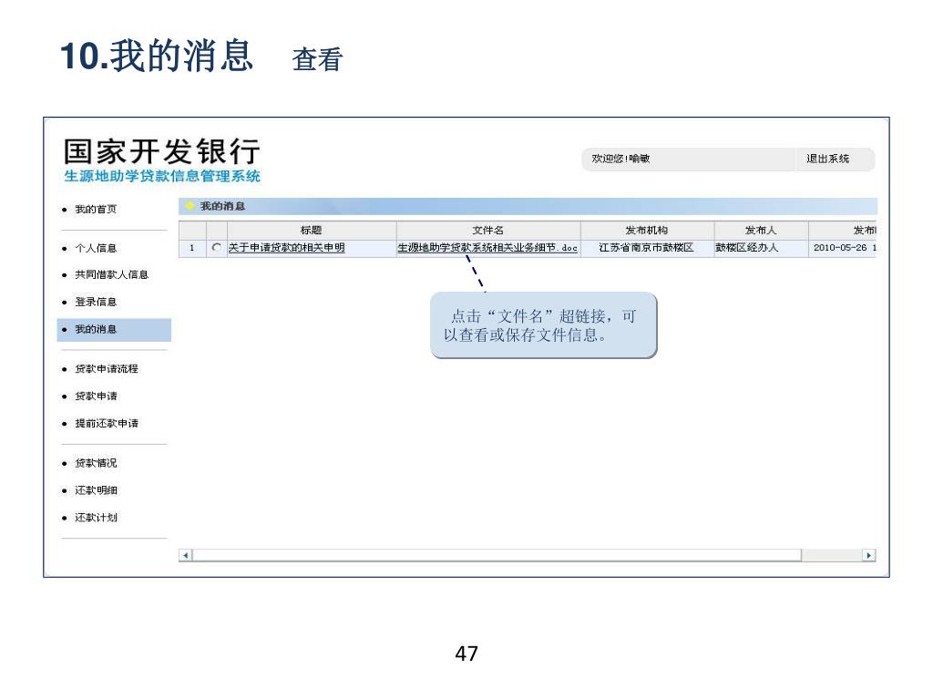Select 登录信息 sidebar entry
The image size is (933, 700).
[x=95, y=302]
